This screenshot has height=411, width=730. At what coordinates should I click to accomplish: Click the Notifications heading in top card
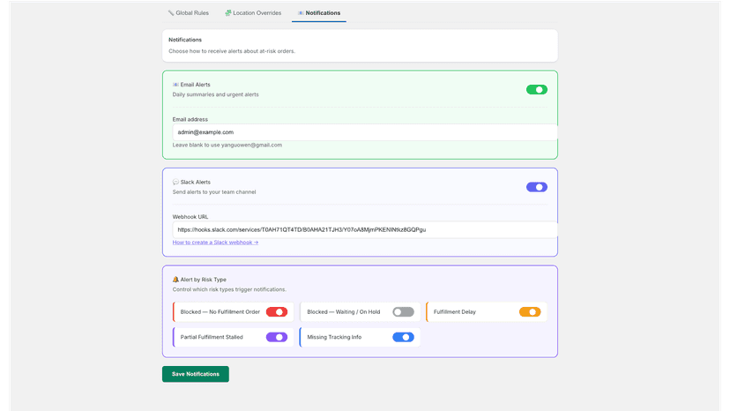pos(185,40)
